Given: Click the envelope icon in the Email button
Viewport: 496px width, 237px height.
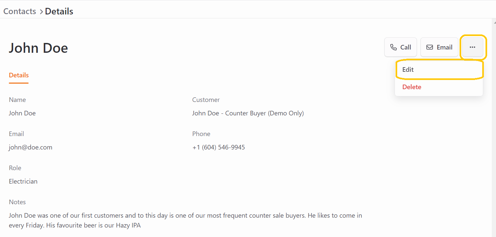Looking at the screenshot, I should (429, 47).
